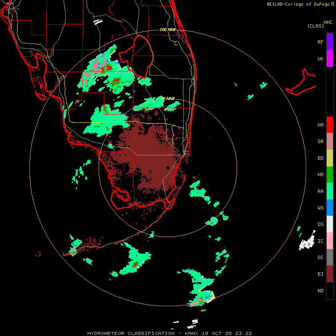Click the RF purple legend swatch
336x336 pixels.
click(330, 42)
